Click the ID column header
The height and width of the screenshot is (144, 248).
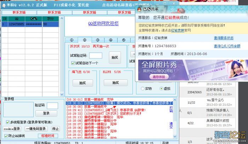[5, 19]
